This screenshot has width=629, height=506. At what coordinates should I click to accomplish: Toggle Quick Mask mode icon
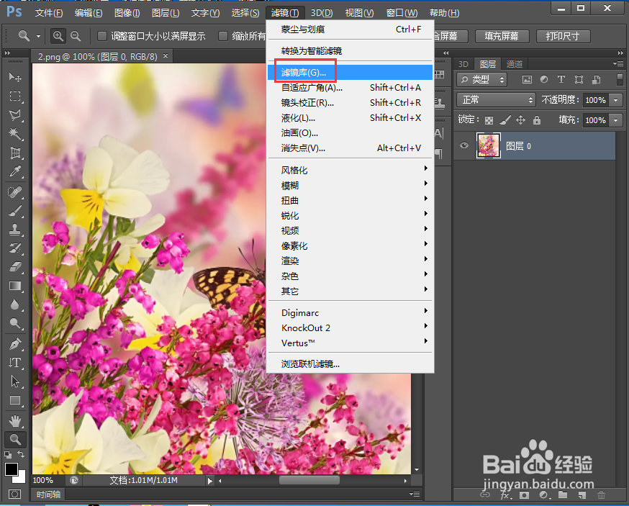[x=15, y=494]
